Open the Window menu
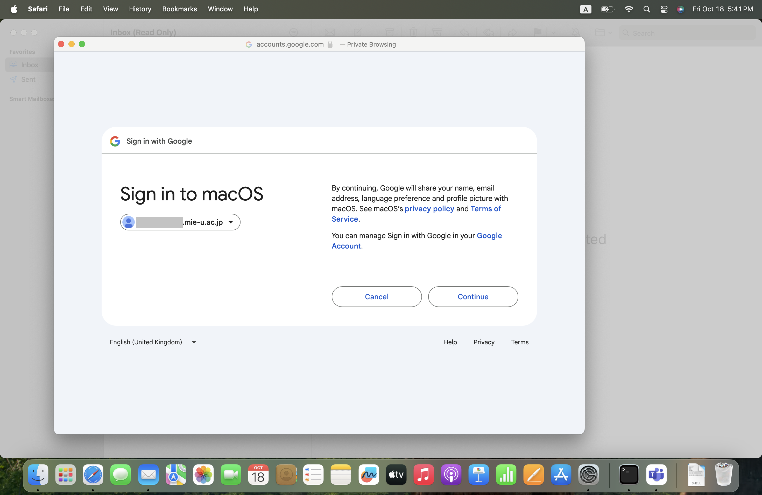Image resolution: width=762 pixels, height=495 pixels. 220,9
